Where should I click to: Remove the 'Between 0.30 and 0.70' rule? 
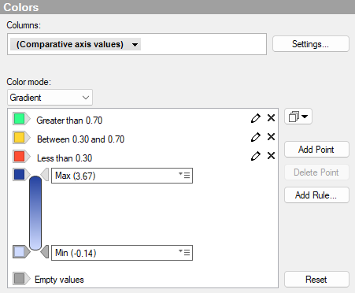[271, 137]
